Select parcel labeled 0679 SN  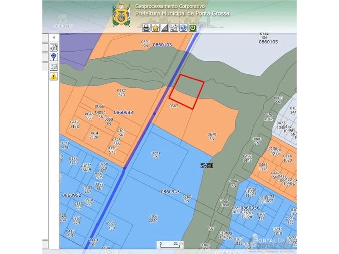[212, 136]
